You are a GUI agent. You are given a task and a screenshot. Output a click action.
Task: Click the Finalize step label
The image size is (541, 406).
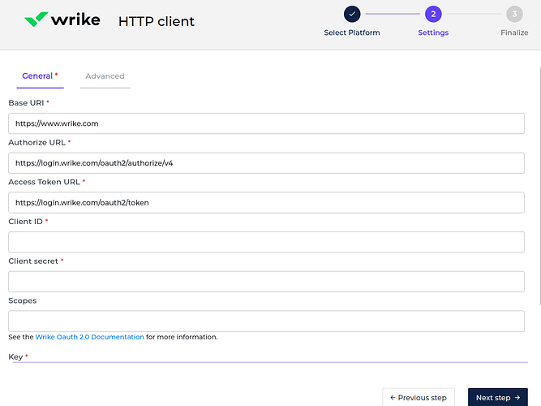(514, 32)
